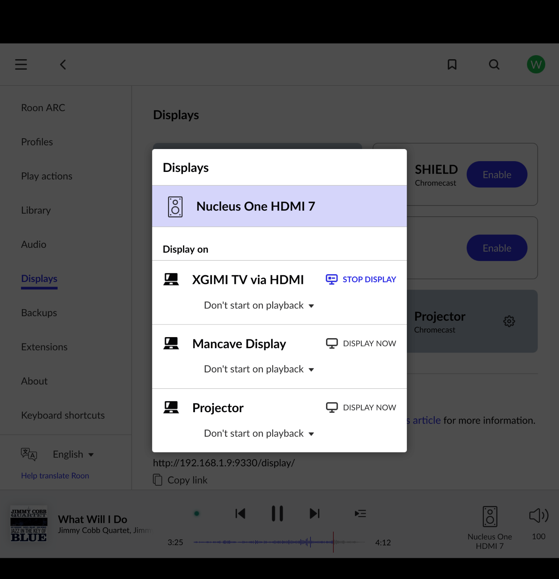Image resolution: width=559 pixels, height=579 pixels.
Task: Open XGIMI TV playback start dropdown
Action: [259, 305]
